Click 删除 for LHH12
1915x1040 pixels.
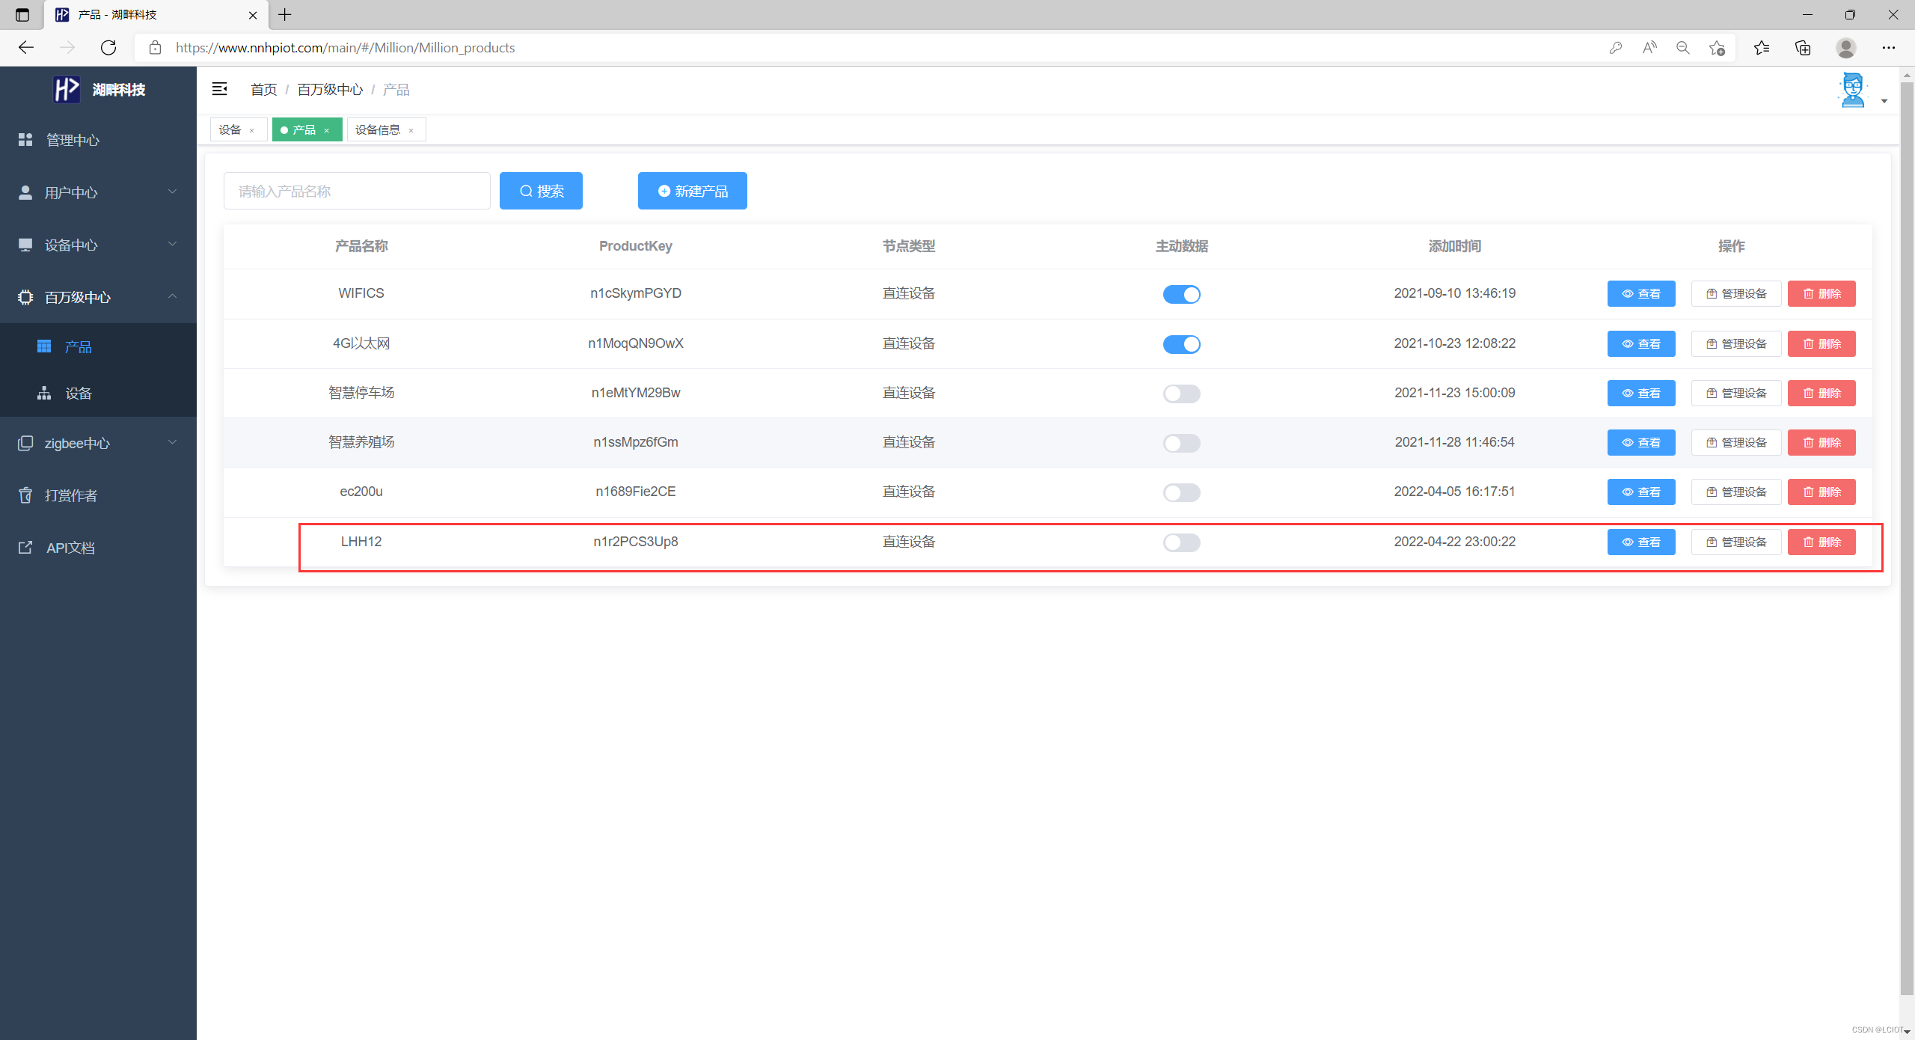pyautogui.click(x=1821, y=542)
